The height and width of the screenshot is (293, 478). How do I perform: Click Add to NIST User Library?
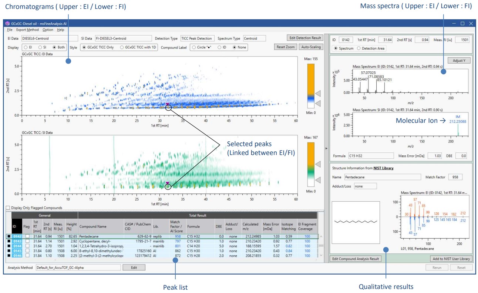pos(451,259)
